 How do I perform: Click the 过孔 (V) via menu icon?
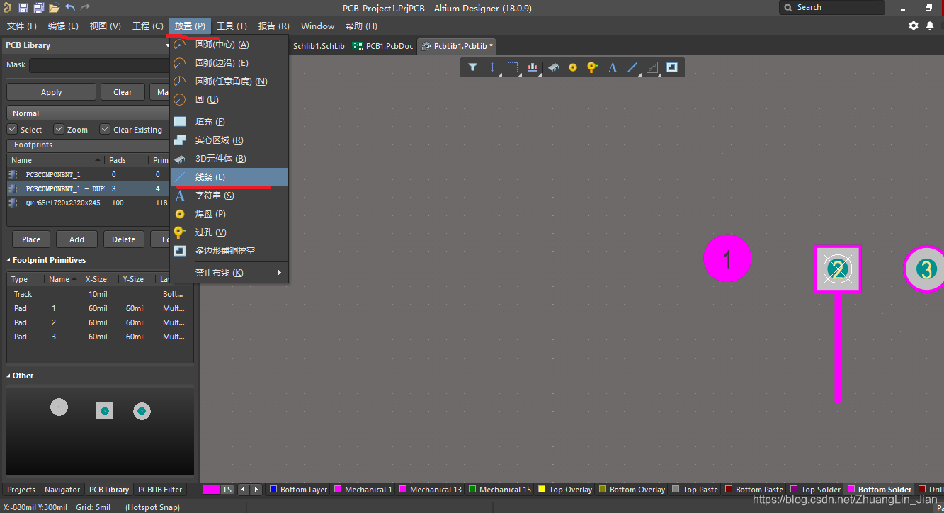pyautogui.click(x=180, y=232)
